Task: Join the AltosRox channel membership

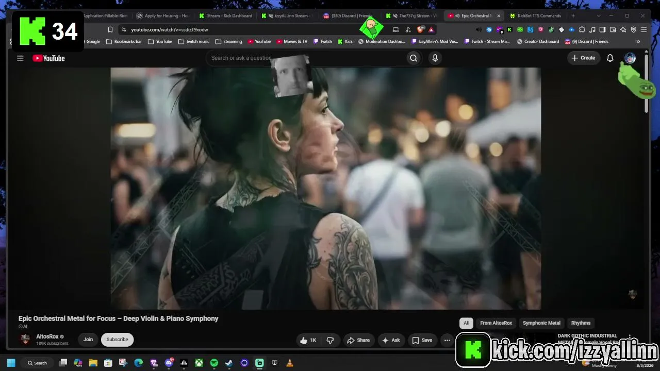Action: [x=88, y=340]
